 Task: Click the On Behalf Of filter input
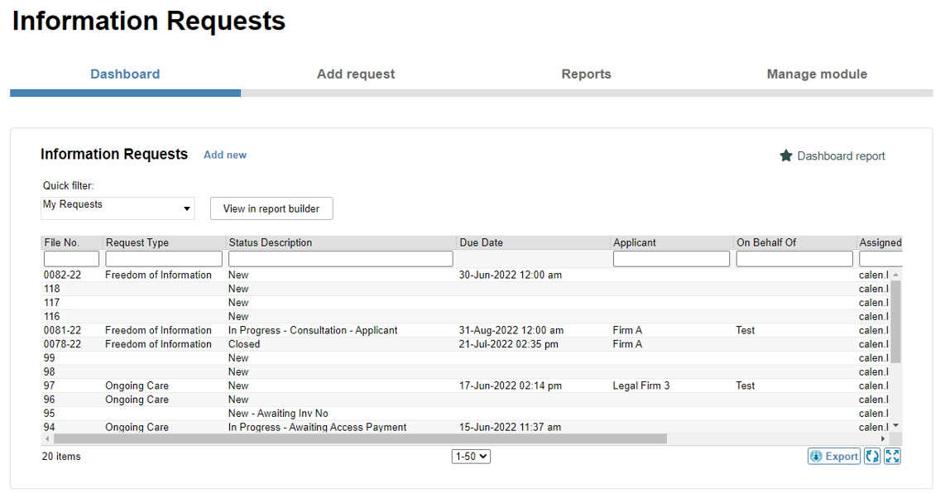click(x=794, y=259)
